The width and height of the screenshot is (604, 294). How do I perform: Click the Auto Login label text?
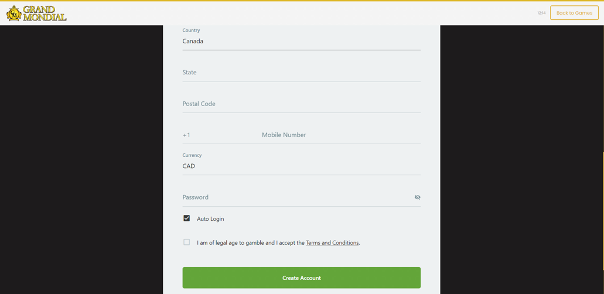(210, 219)
